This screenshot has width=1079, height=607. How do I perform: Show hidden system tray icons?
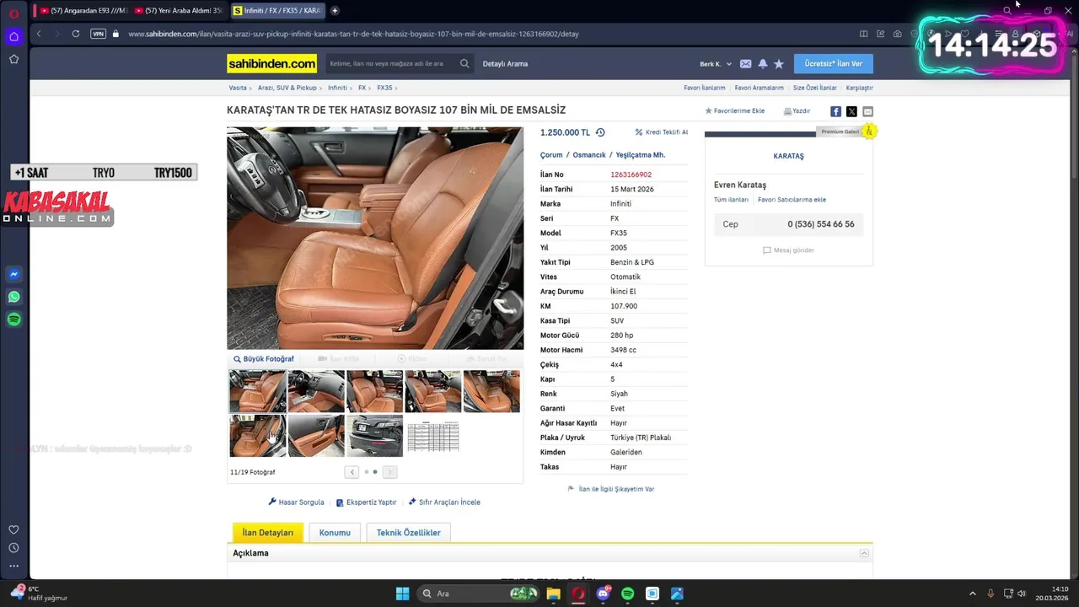coord(972,594)
